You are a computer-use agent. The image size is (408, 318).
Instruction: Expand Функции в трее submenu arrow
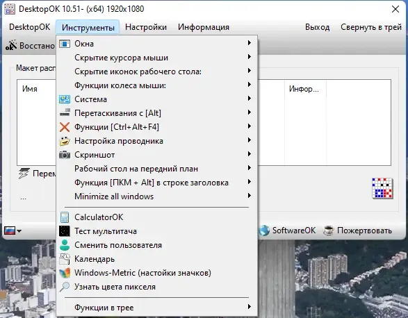click(x=250, y=307)
